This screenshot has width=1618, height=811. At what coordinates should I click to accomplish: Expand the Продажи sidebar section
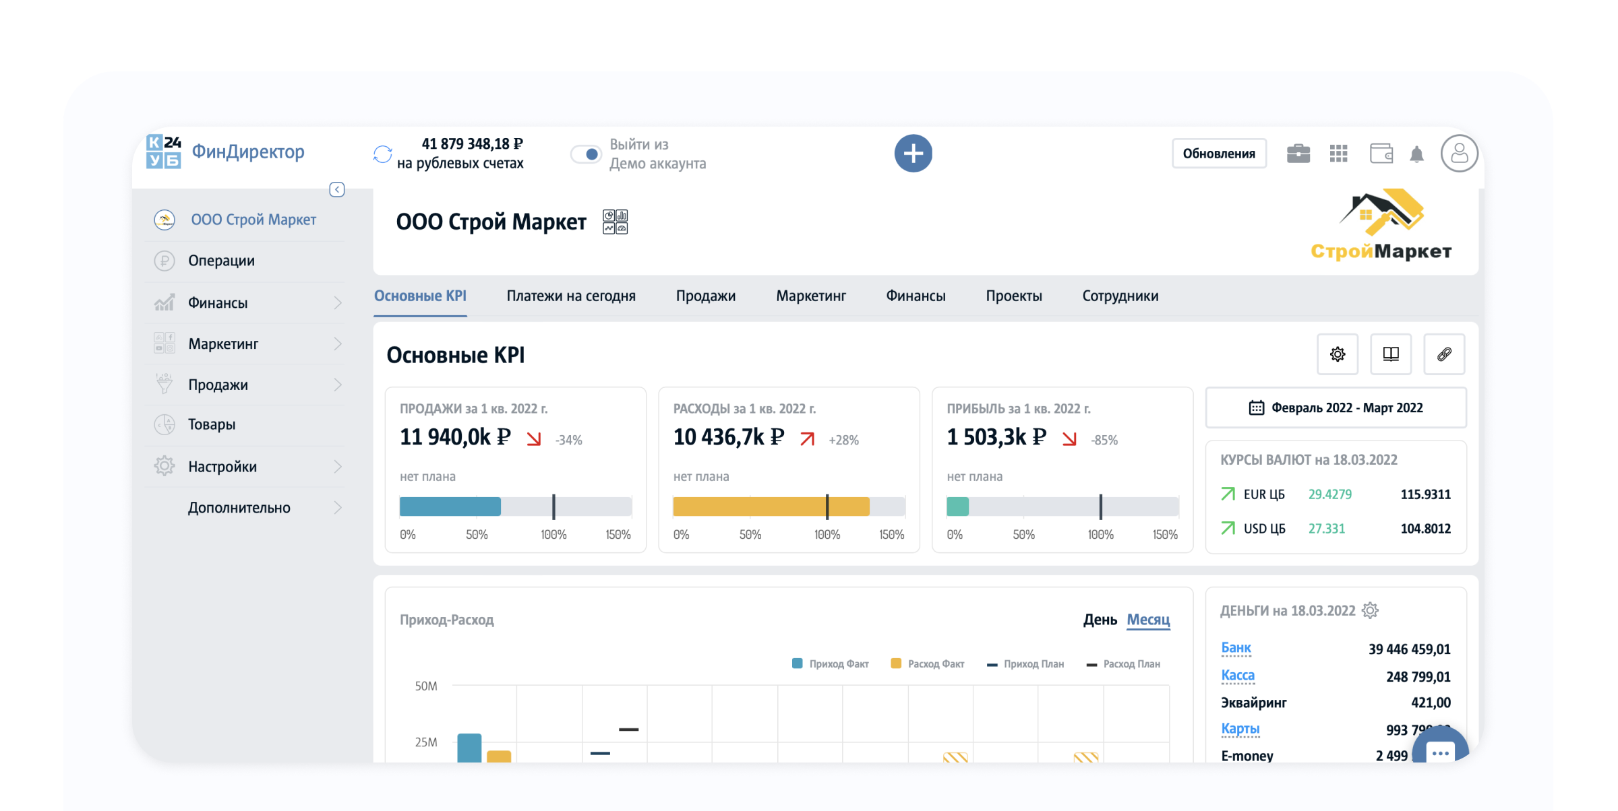click(338, 385)
